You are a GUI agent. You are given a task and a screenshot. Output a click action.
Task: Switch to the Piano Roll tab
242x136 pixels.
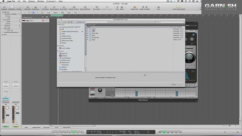click(x=47, y=128)
